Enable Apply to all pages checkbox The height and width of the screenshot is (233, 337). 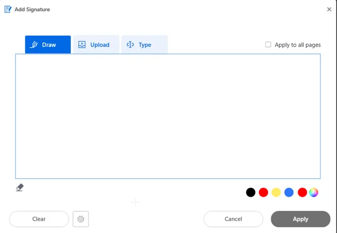click(x=268, y=44)
